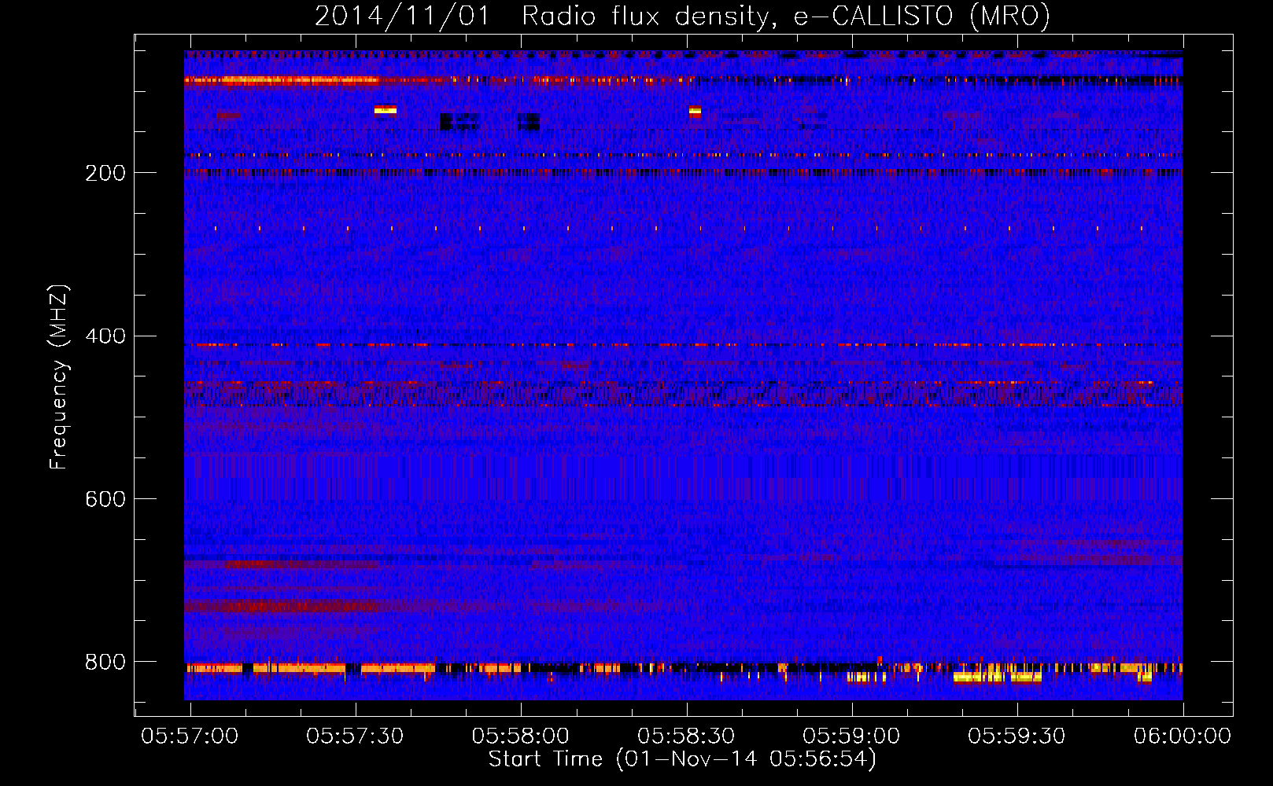Viewport: 1273px width, 786px height.
Task: Click the 'Frequency (MHZ)' axis label
Action: click(58, 377)
